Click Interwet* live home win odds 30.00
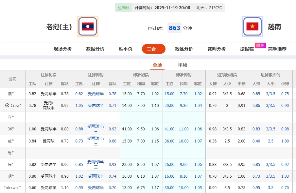296x193 pixels. point(169,188)
